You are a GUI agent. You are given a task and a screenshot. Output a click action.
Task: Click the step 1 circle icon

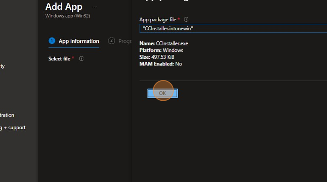(x=52, y=41)
